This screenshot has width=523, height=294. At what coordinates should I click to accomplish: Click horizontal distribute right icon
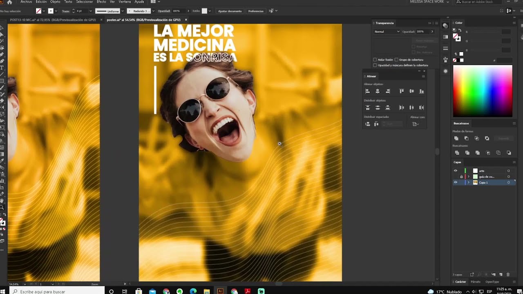pyautogui.click(x=422, y=108)
